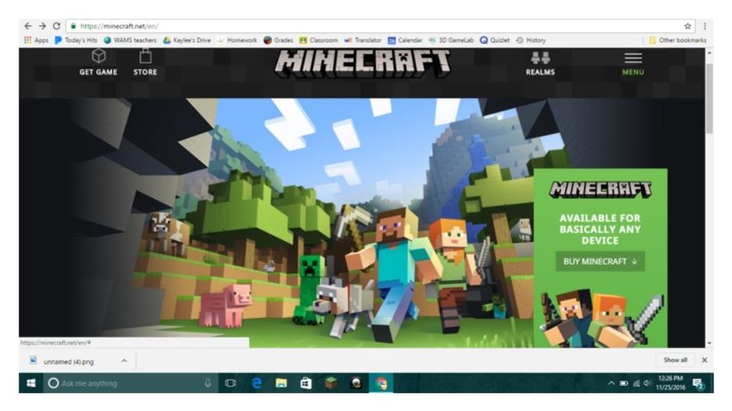Open the Classroom bookmark

pos(318,40)
